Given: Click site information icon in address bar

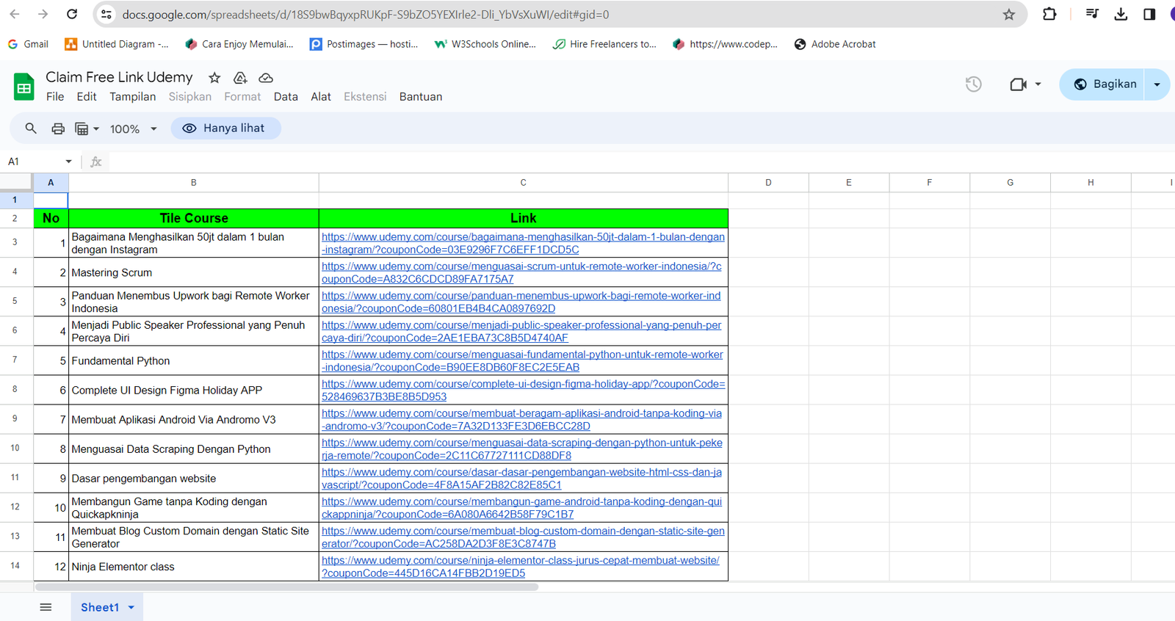Looking at the screenshot, I should pos(106,14).
